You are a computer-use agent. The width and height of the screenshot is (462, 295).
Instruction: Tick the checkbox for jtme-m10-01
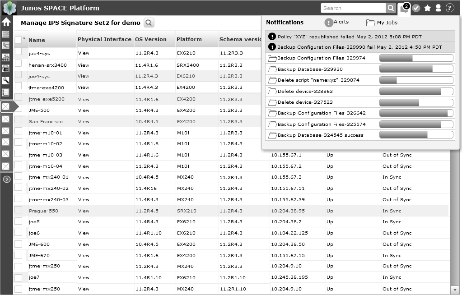click(18, 131)
